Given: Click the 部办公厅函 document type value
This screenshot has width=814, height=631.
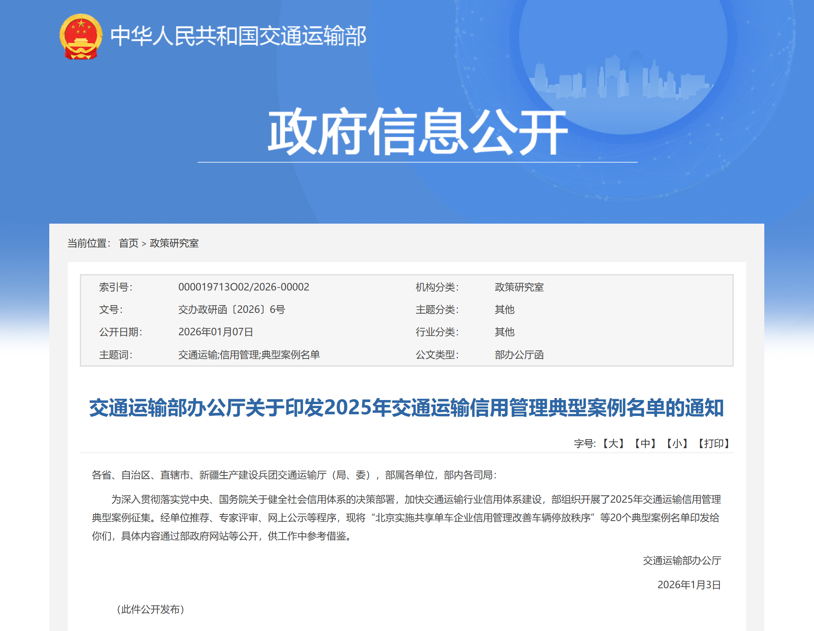Looking at the screenshot, I should [x=519, y=355].
